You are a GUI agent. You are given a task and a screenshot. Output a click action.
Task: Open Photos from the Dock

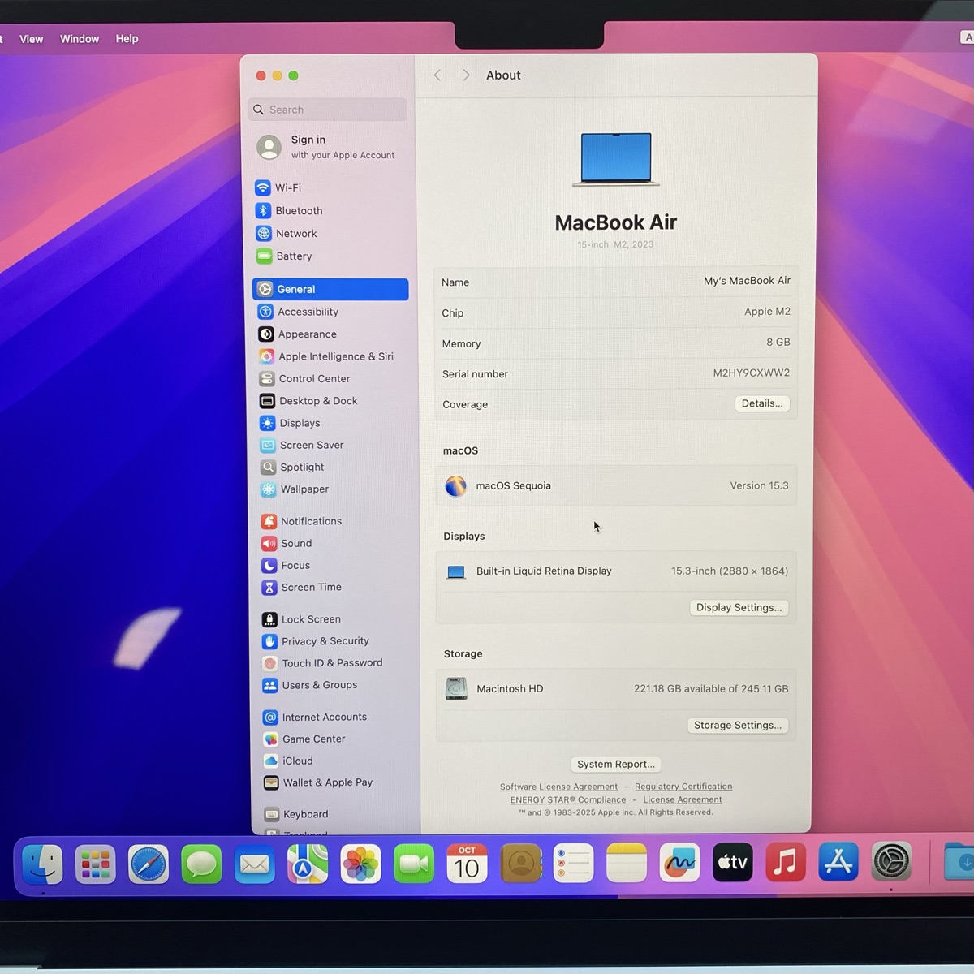[x=361, y=864]
